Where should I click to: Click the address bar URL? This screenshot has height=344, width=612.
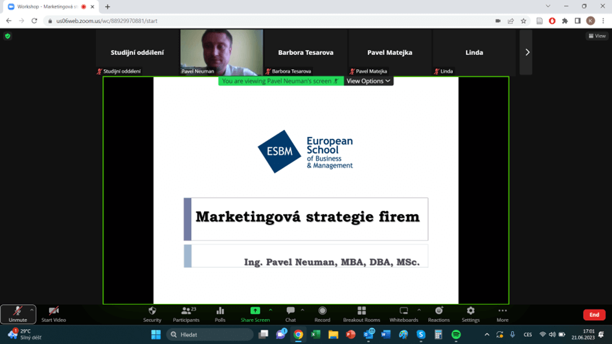click(x=107, y=21)
